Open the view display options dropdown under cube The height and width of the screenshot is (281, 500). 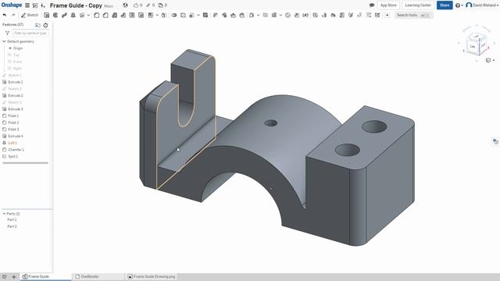(x=490, y=60)
